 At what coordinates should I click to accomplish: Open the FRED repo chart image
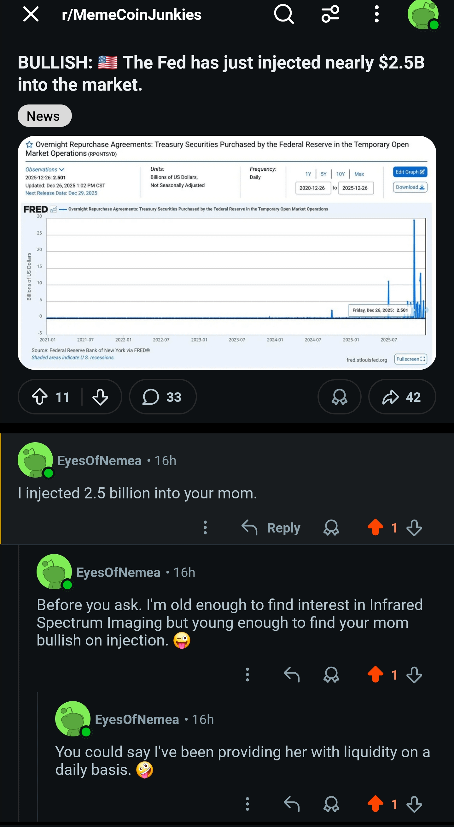[227, 253]
